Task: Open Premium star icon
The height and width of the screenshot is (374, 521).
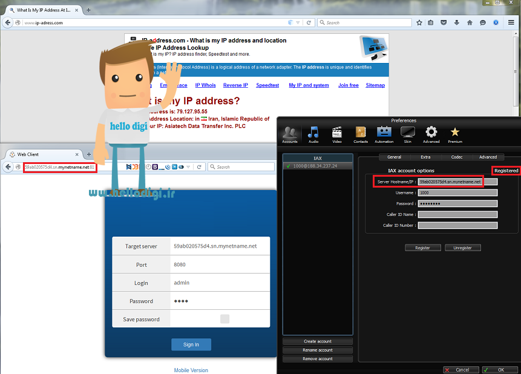Action: click(455, 135)
